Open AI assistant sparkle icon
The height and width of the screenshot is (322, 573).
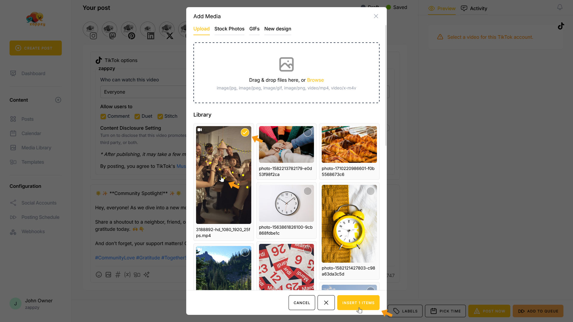147,275
